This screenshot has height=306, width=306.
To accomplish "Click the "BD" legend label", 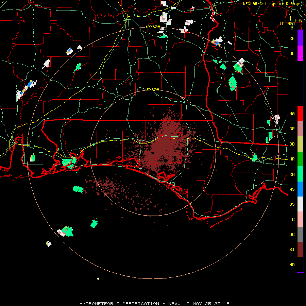I will pyautogui.click(x=292, y=144).
